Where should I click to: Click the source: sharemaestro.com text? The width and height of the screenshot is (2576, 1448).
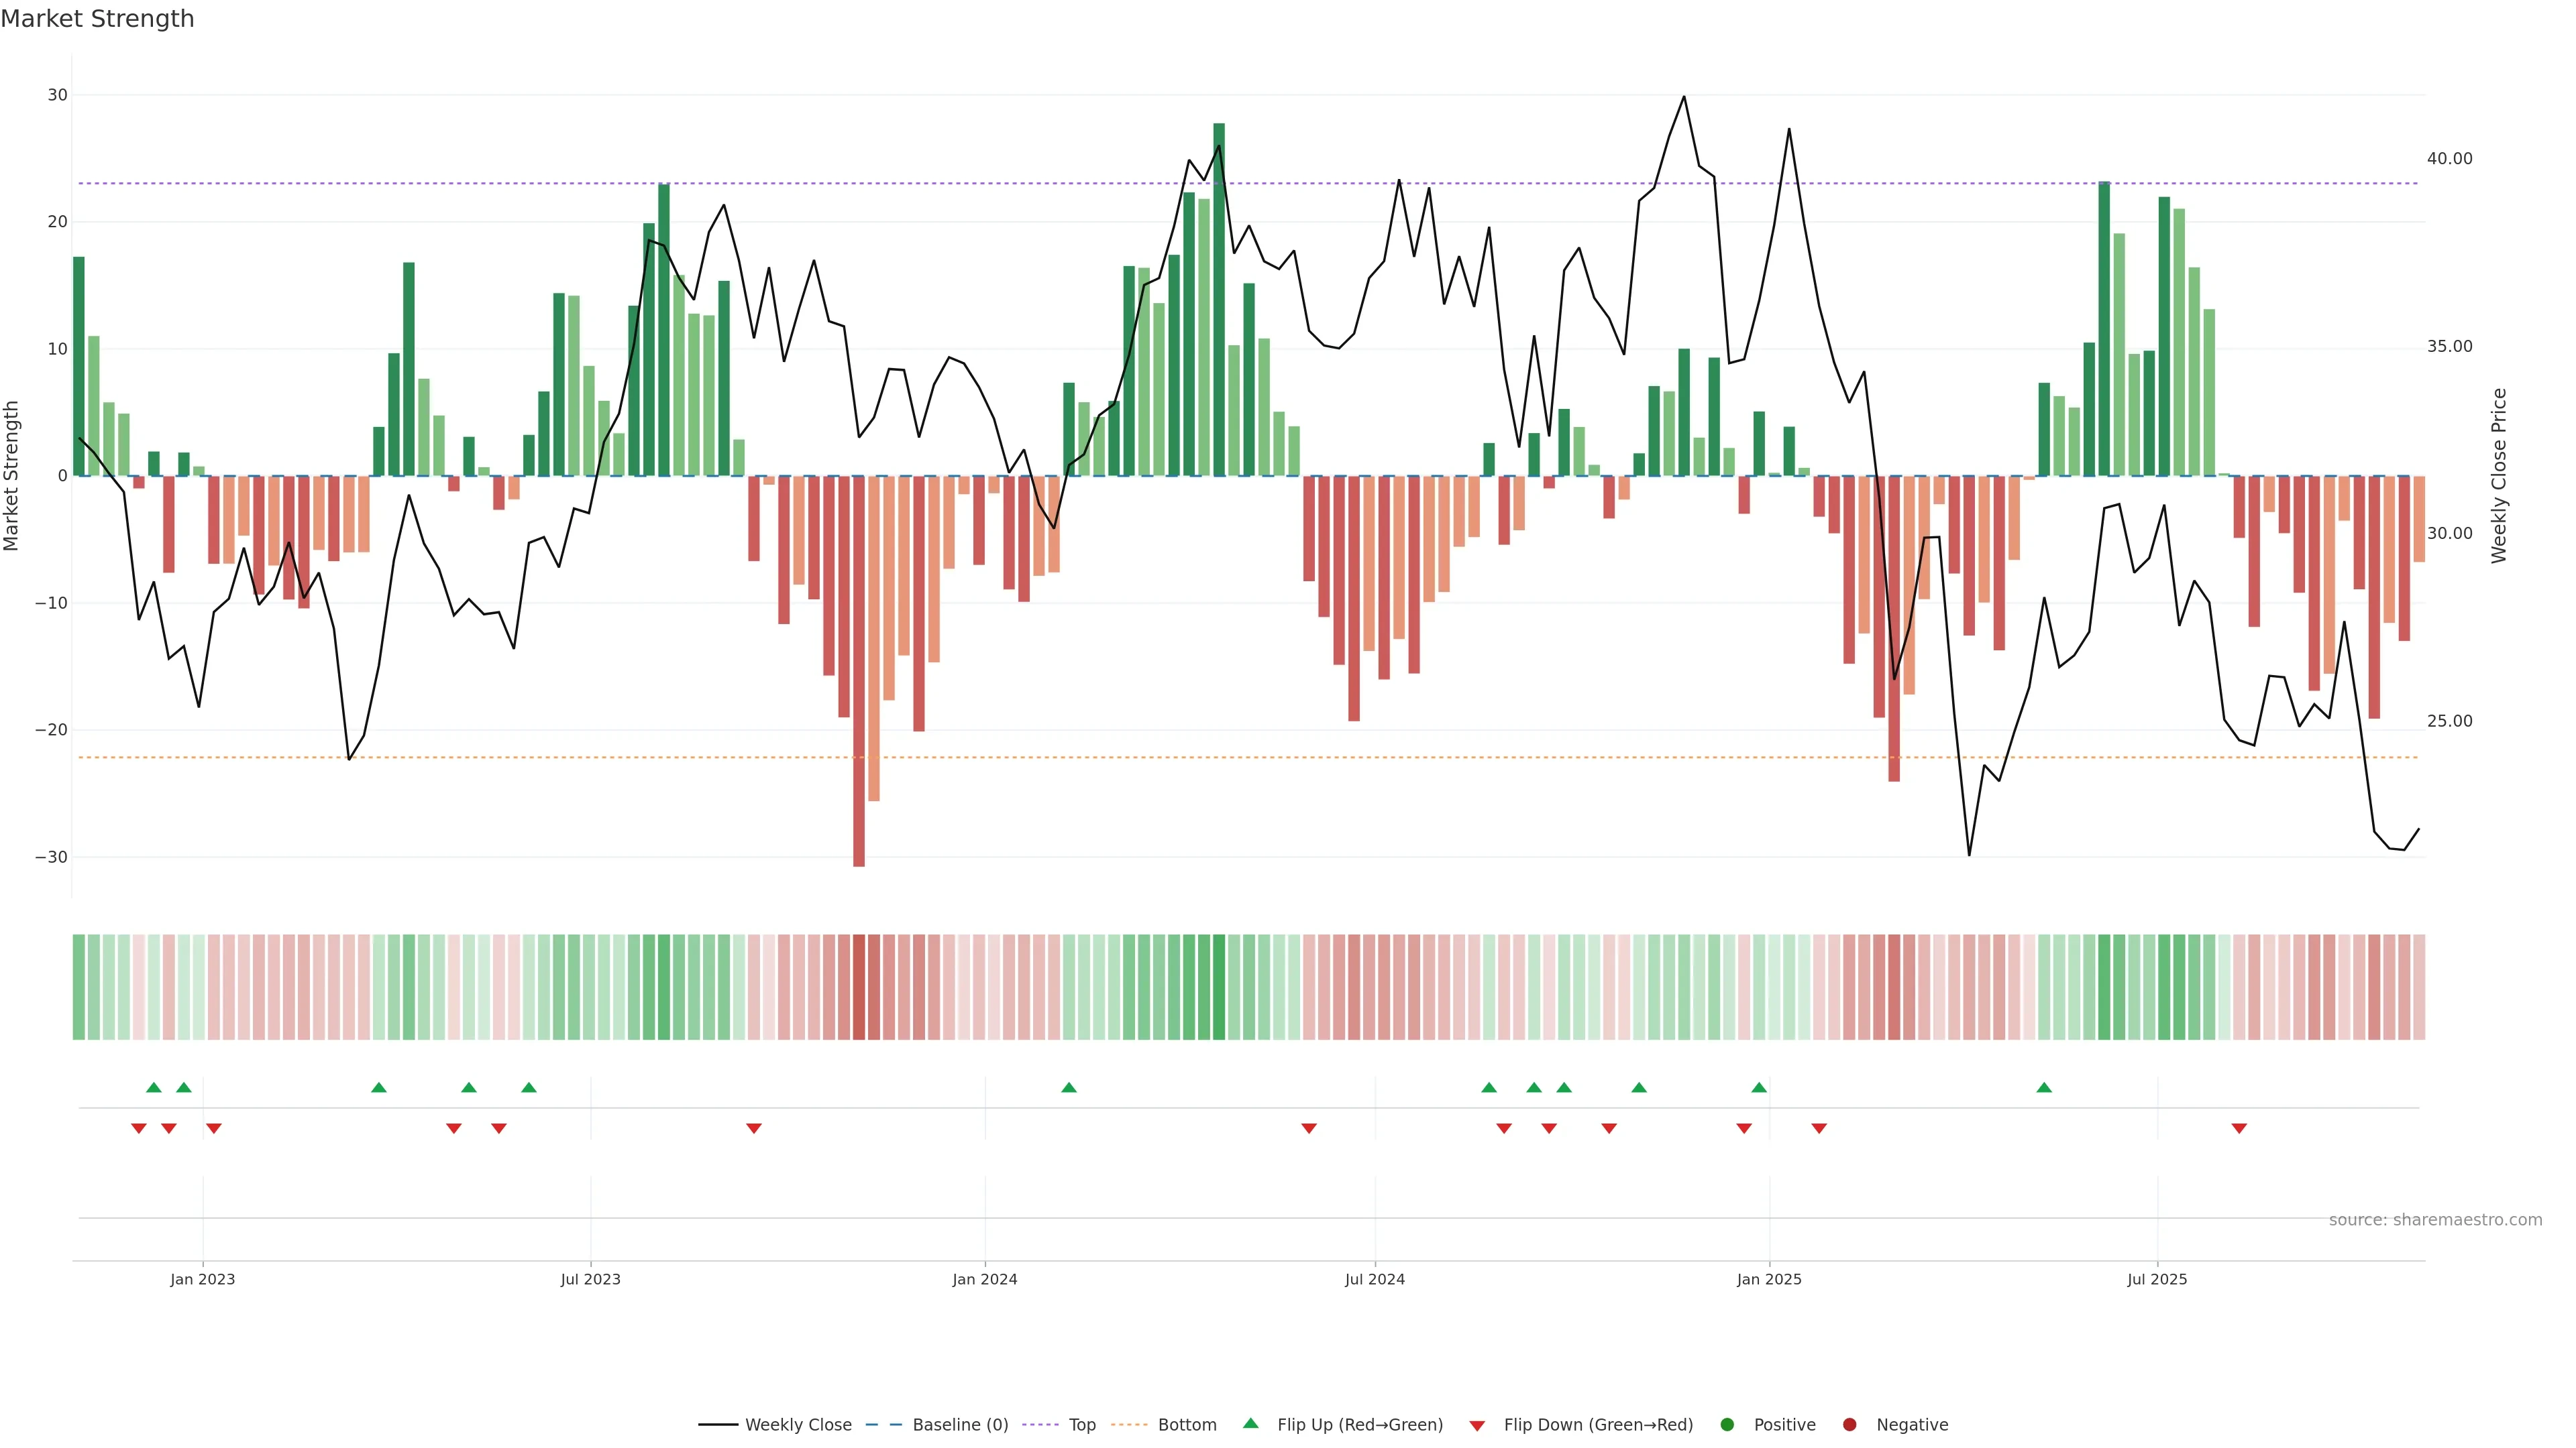(x=2435, y=1219)
